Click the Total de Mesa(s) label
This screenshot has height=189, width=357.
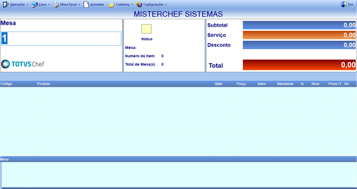tap(140, 64)
